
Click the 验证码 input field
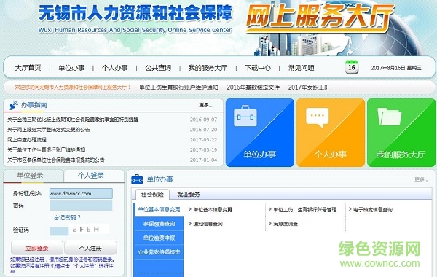[59, 230]
